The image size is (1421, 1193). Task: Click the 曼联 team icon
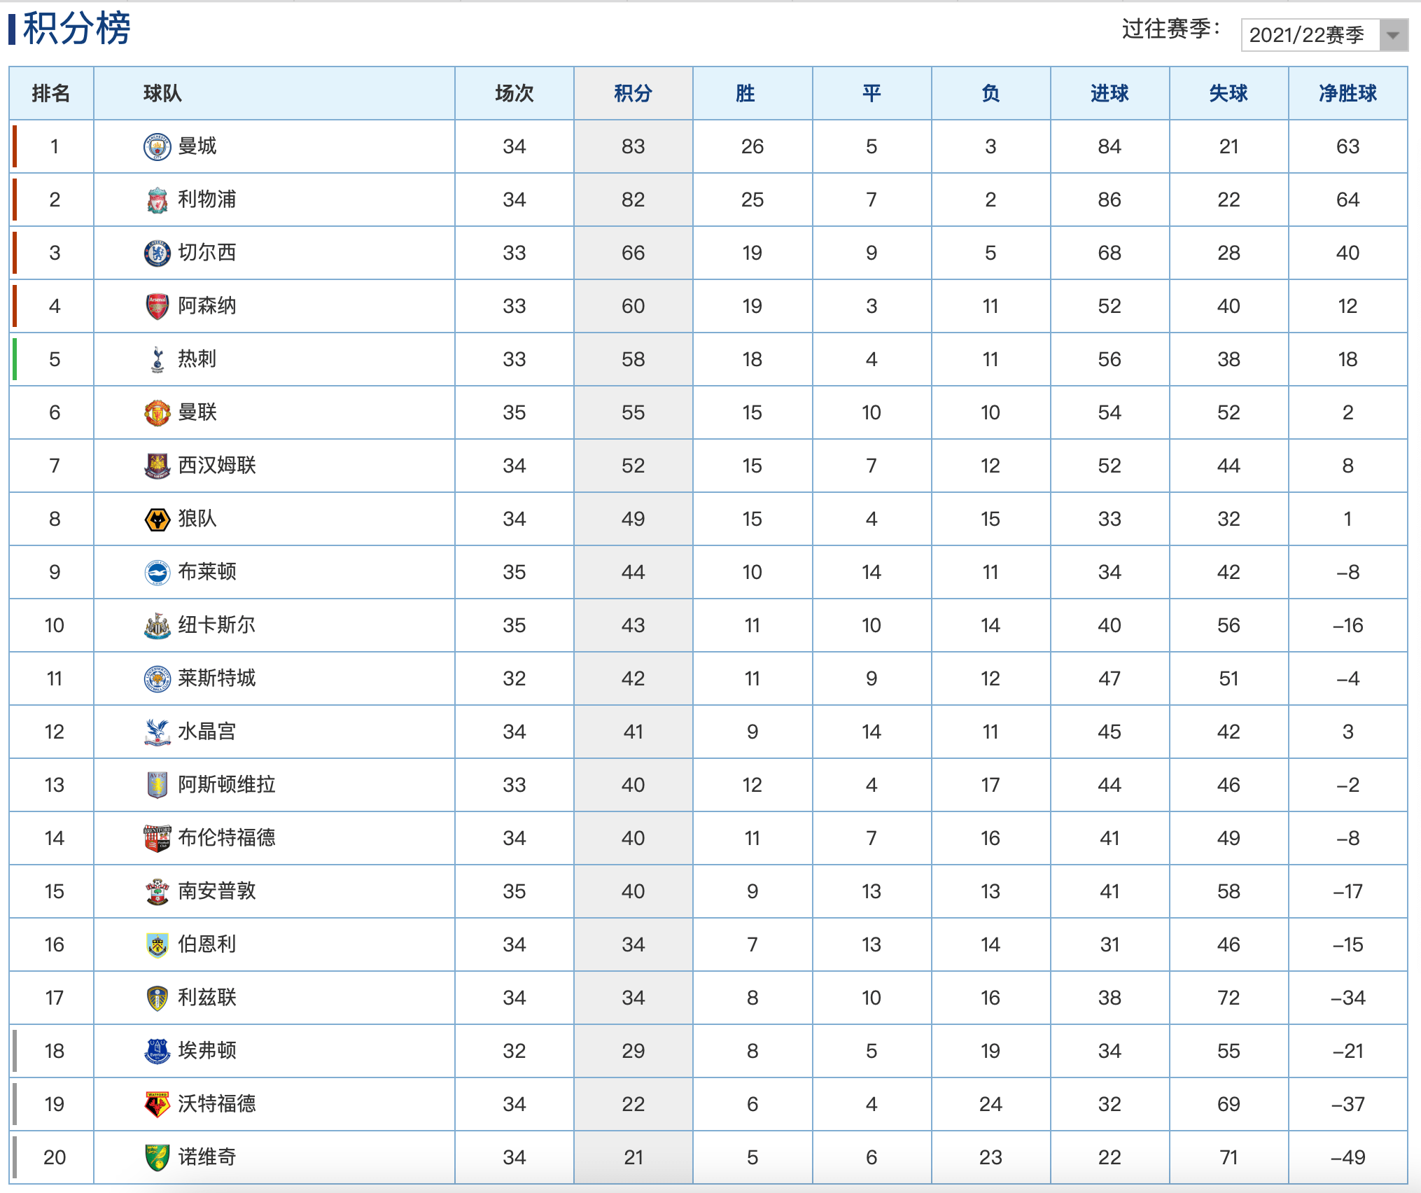click(x=143, y=408)
